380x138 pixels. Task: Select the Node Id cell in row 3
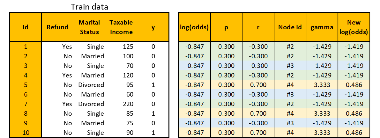point(290,66)
